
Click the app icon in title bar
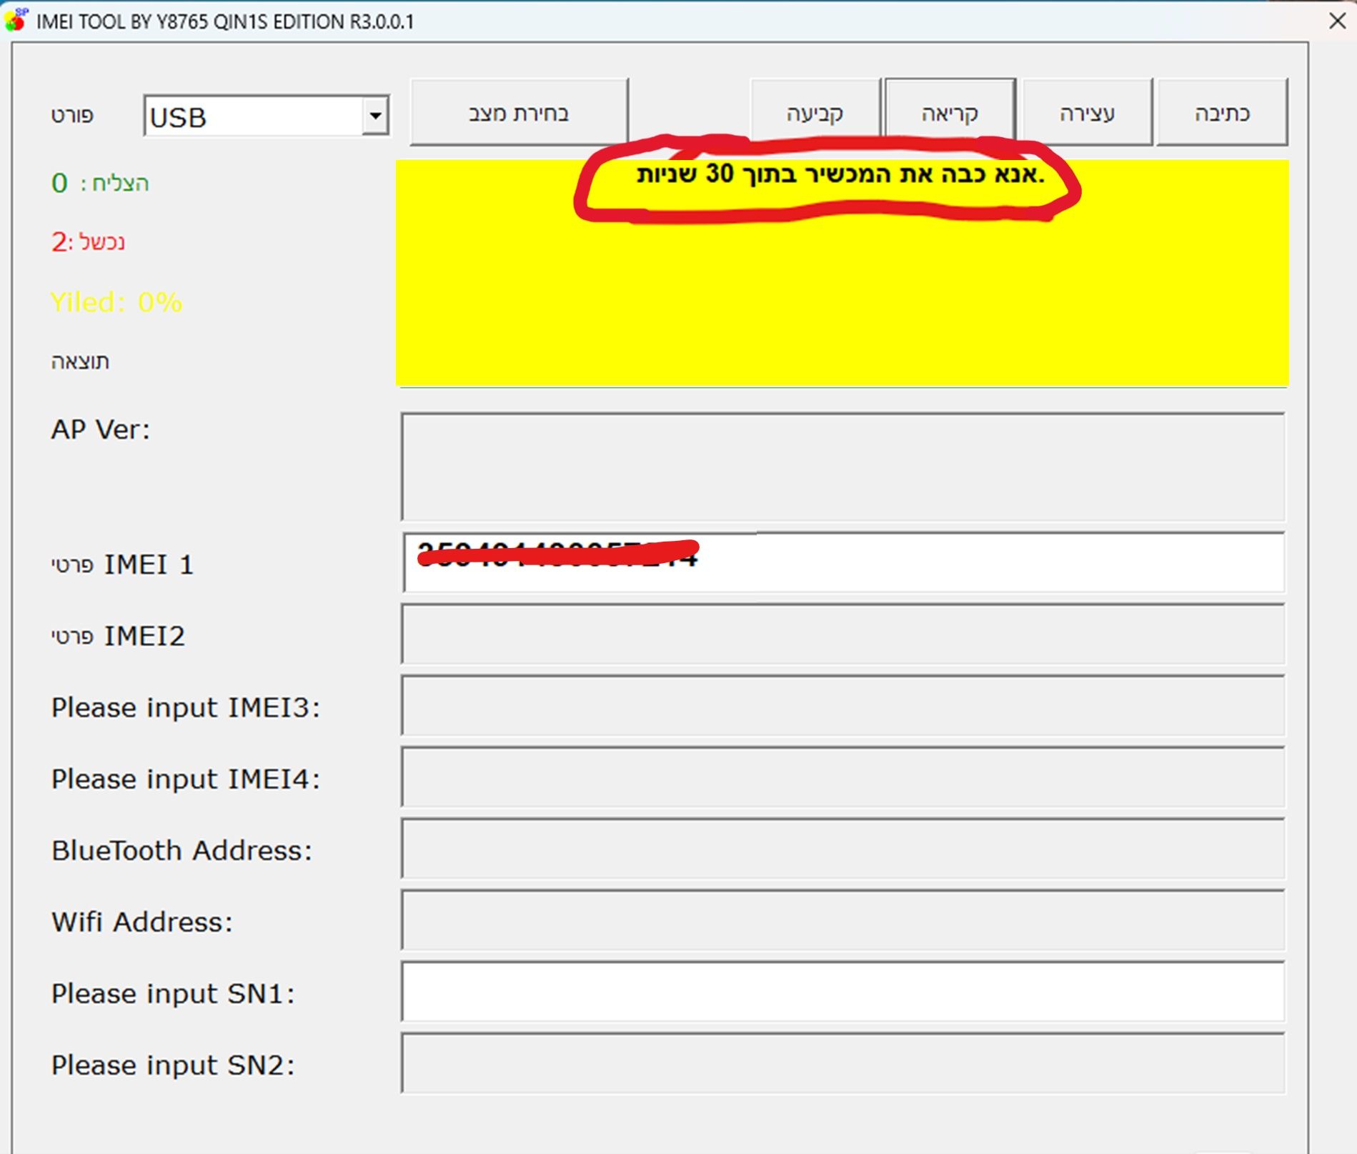(16, 20)
